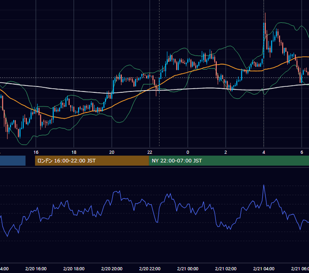Click the 2/21 04:00 date label

click(x=264, y=268)
